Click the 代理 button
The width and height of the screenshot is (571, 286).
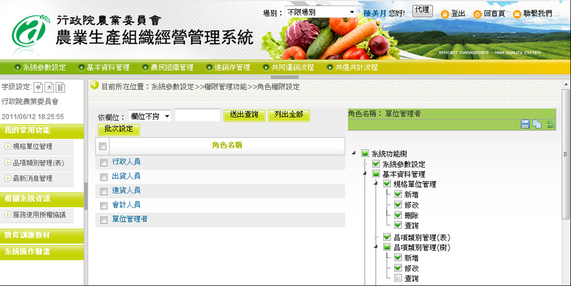pyautogui.click(x=423, y=11)
